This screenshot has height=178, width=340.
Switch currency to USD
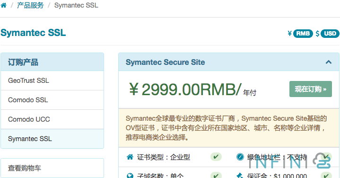(x=330, y=34)
